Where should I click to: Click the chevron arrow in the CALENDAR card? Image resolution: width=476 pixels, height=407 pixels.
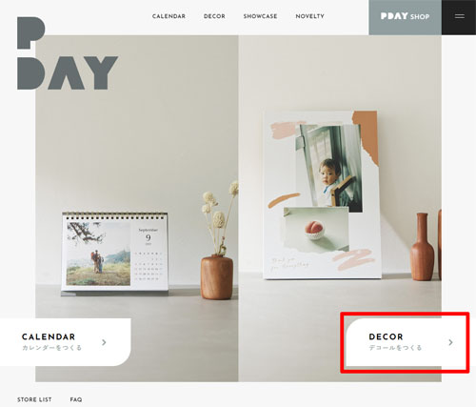click(x=104, y=342)
